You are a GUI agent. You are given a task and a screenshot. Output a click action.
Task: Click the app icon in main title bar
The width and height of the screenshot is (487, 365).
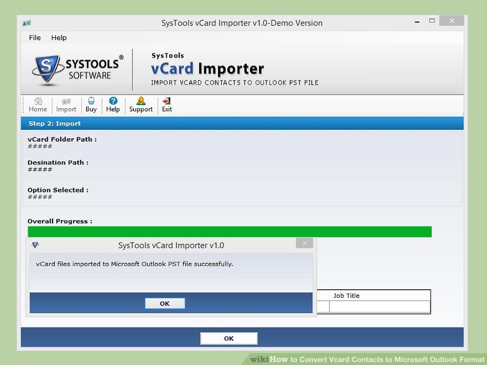pyautogui.click(x=27, y=23)
